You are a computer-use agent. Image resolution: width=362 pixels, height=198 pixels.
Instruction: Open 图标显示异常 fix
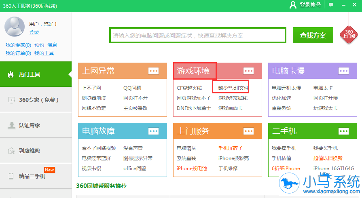[138, 158]
